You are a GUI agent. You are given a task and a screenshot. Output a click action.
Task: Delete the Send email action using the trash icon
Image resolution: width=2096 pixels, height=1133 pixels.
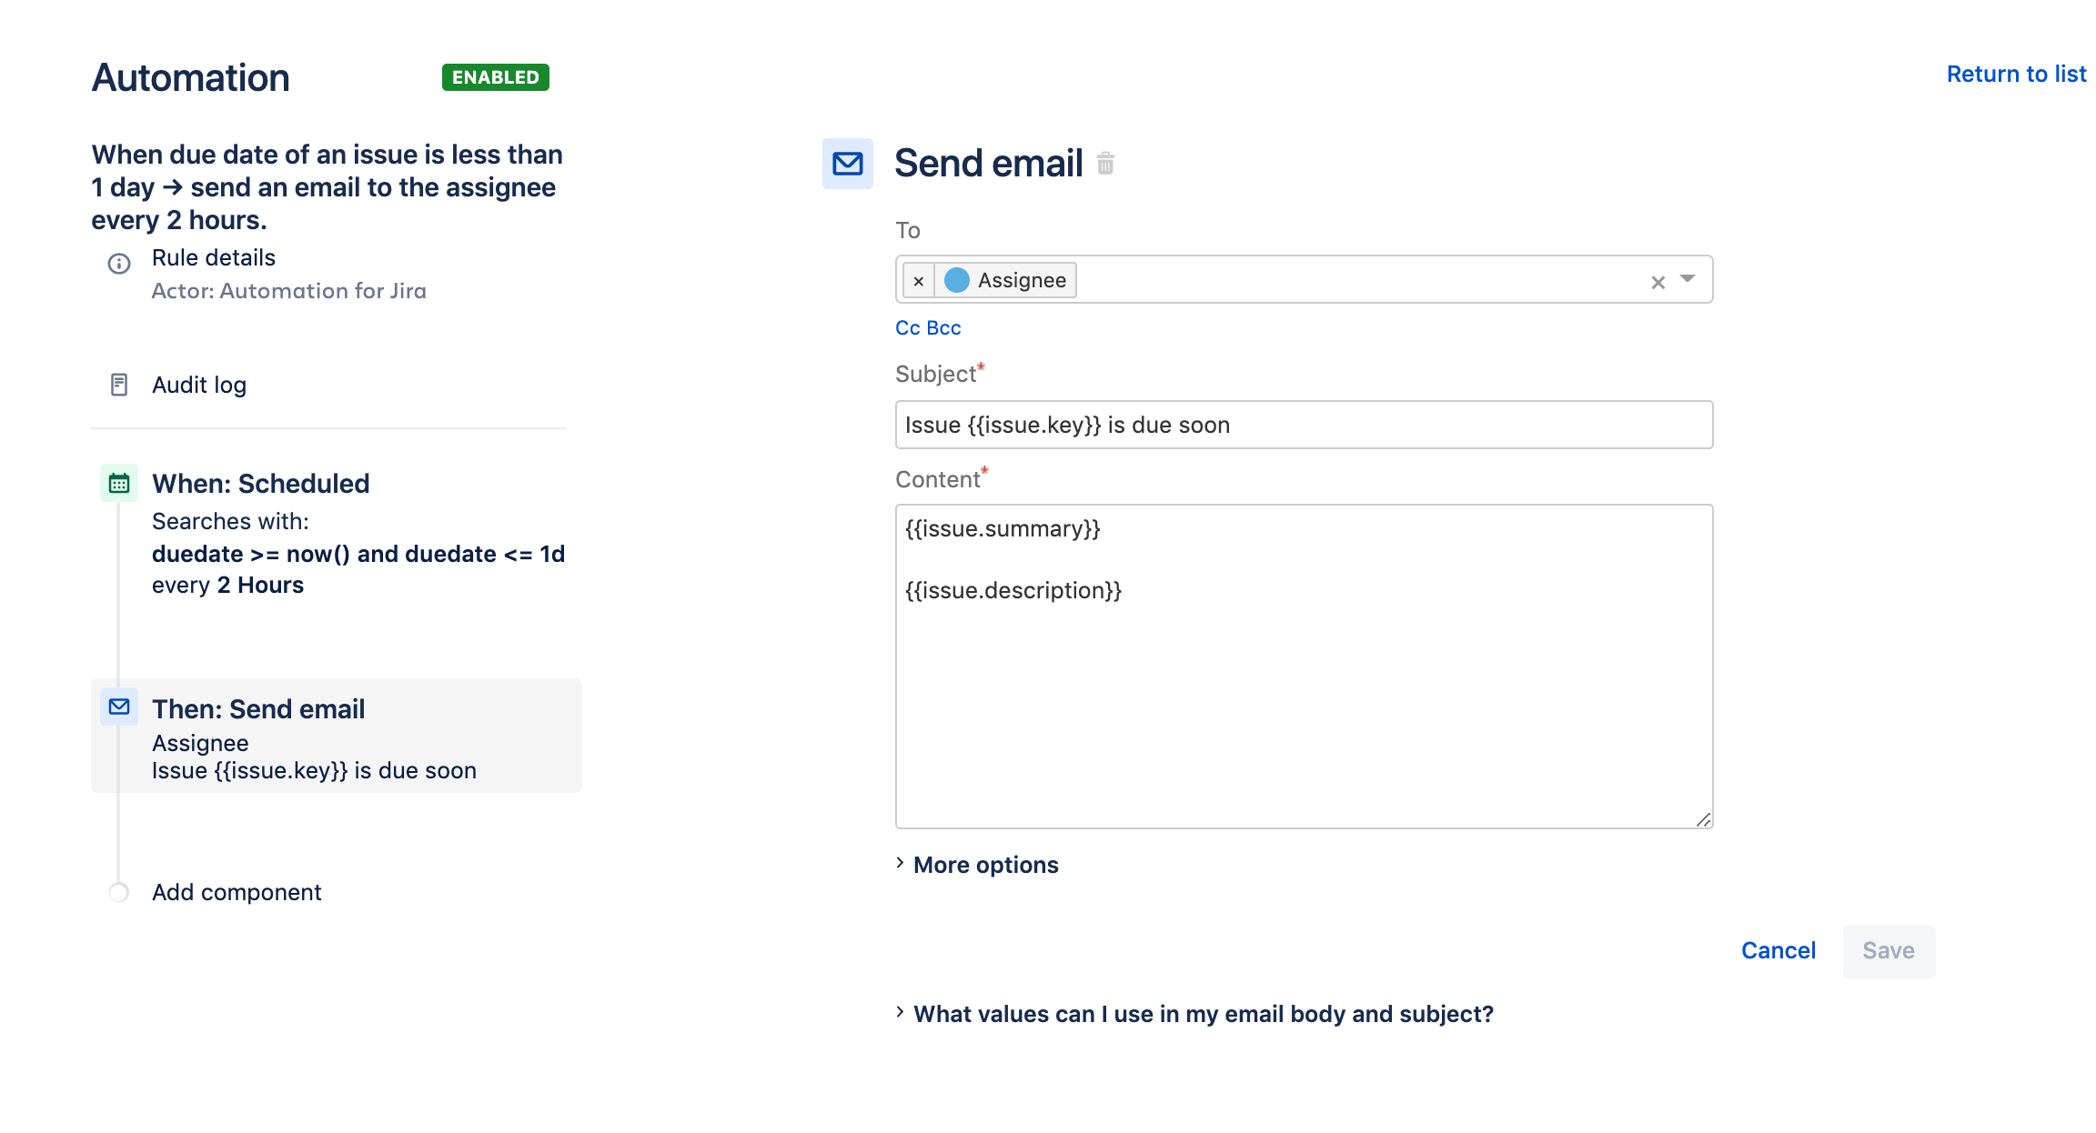pyautogui.click(x=1105, y=164)
